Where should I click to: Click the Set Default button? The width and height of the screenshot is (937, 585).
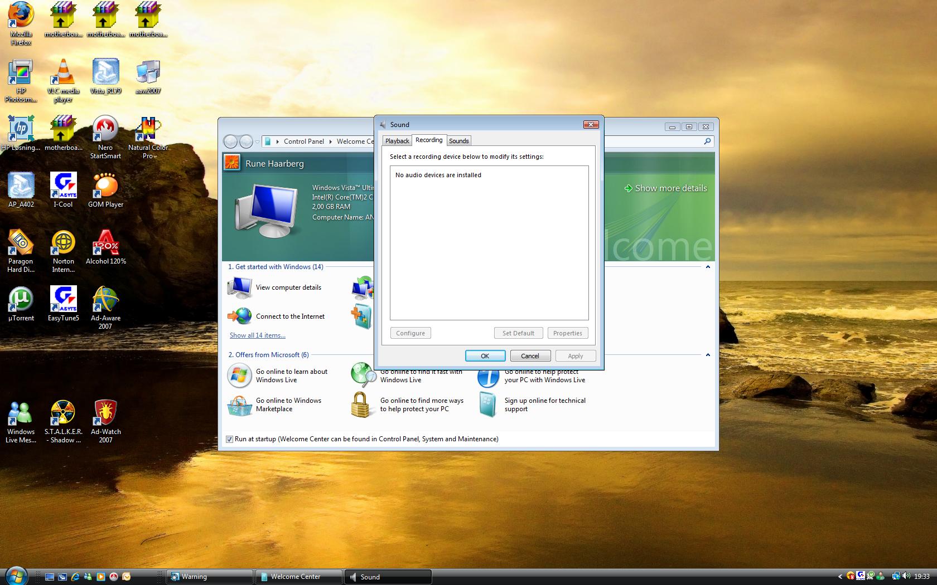(x=518, y=333)
